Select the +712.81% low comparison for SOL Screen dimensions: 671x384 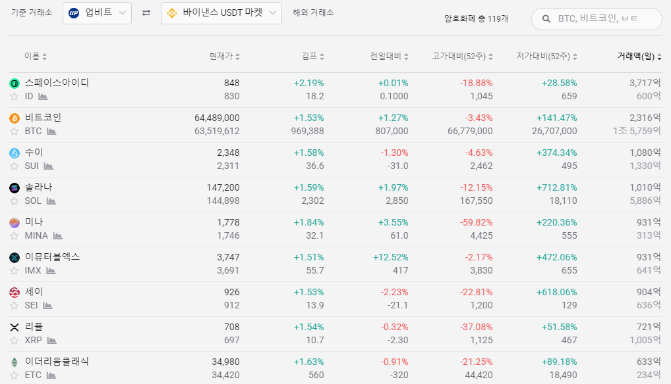coord(557,188)
